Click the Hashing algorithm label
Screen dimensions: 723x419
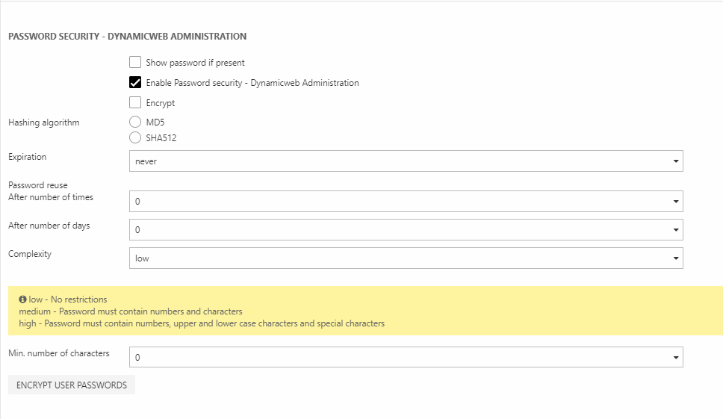43,122
